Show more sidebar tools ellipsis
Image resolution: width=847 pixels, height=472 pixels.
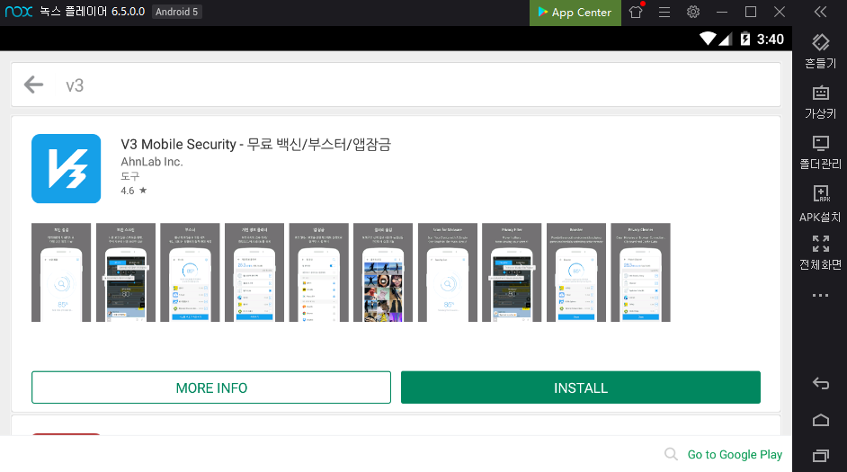(x=820, y=296)
